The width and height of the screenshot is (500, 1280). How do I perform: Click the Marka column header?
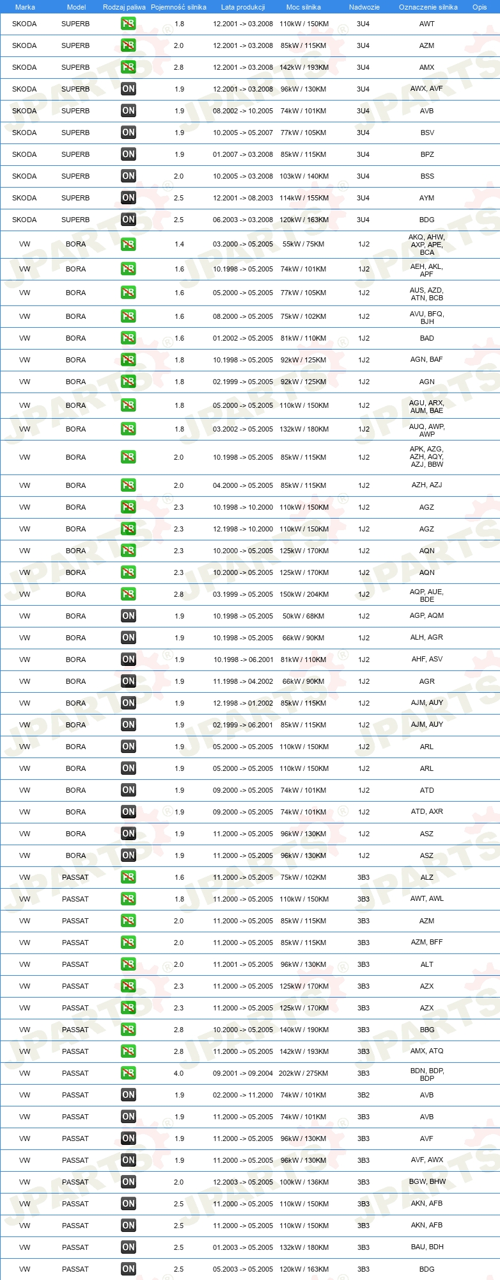coord(25,7)
